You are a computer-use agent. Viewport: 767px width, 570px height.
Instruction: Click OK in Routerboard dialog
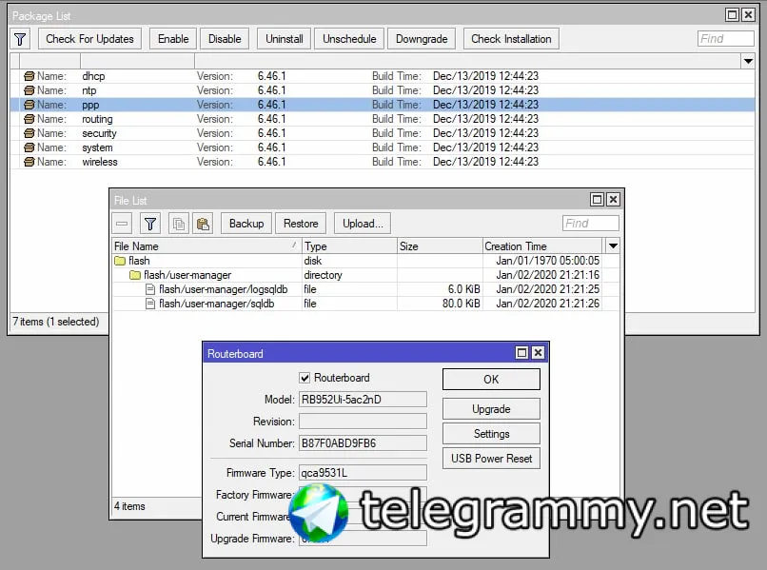click(491, 379)
